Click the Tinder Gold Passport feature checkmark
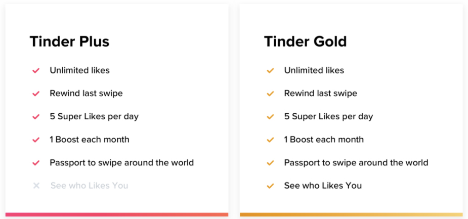Screen dimensions: 468x219 point(270,163)
